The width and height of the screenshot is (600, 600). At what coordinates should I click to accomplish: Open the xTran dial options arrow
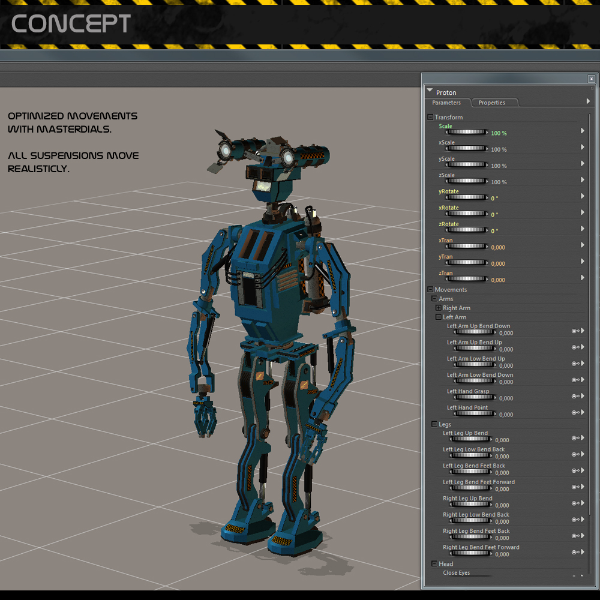click(x=583, y=245)
